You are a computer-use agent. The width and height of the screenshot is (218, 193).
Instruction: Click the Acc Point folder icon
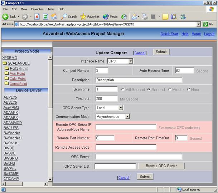tap(7, 73)
